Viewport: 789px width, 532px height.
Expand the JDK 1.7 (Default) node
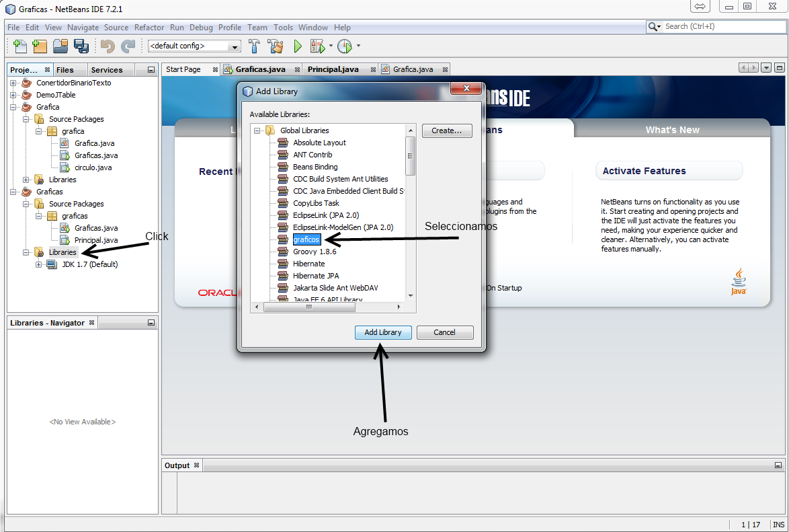pos(39,264)
